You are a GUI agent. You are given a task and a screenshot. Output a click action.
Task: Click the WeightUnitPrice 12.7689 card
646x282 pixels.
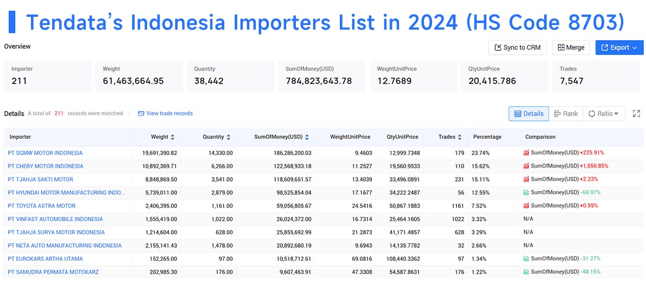point(414,76)
